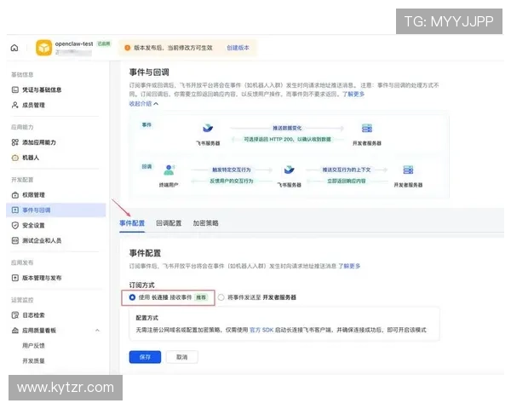
Task: Click the 测试企业和人员 icon
Action: click(x=15, y=240)
